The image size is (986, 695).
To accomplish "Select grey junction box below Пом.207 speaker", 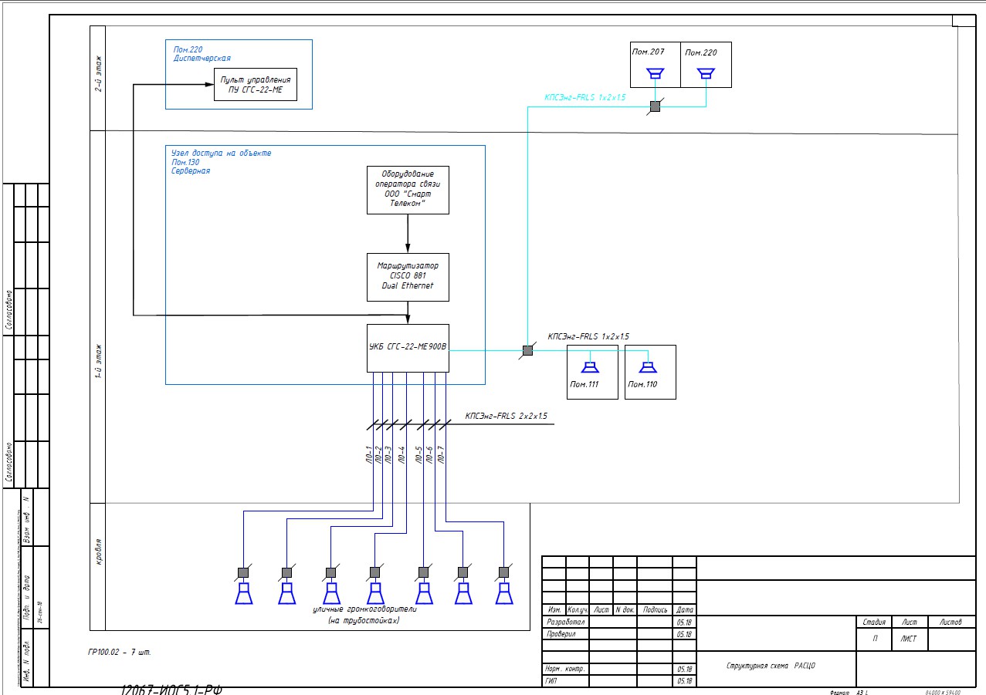I will (x=655, y=106).
